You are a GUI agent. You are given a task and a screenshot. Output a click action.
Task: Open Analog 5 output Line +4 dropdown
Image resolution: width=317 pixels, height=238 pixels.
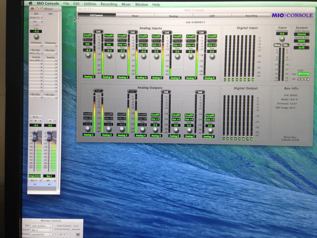(155, 119)
